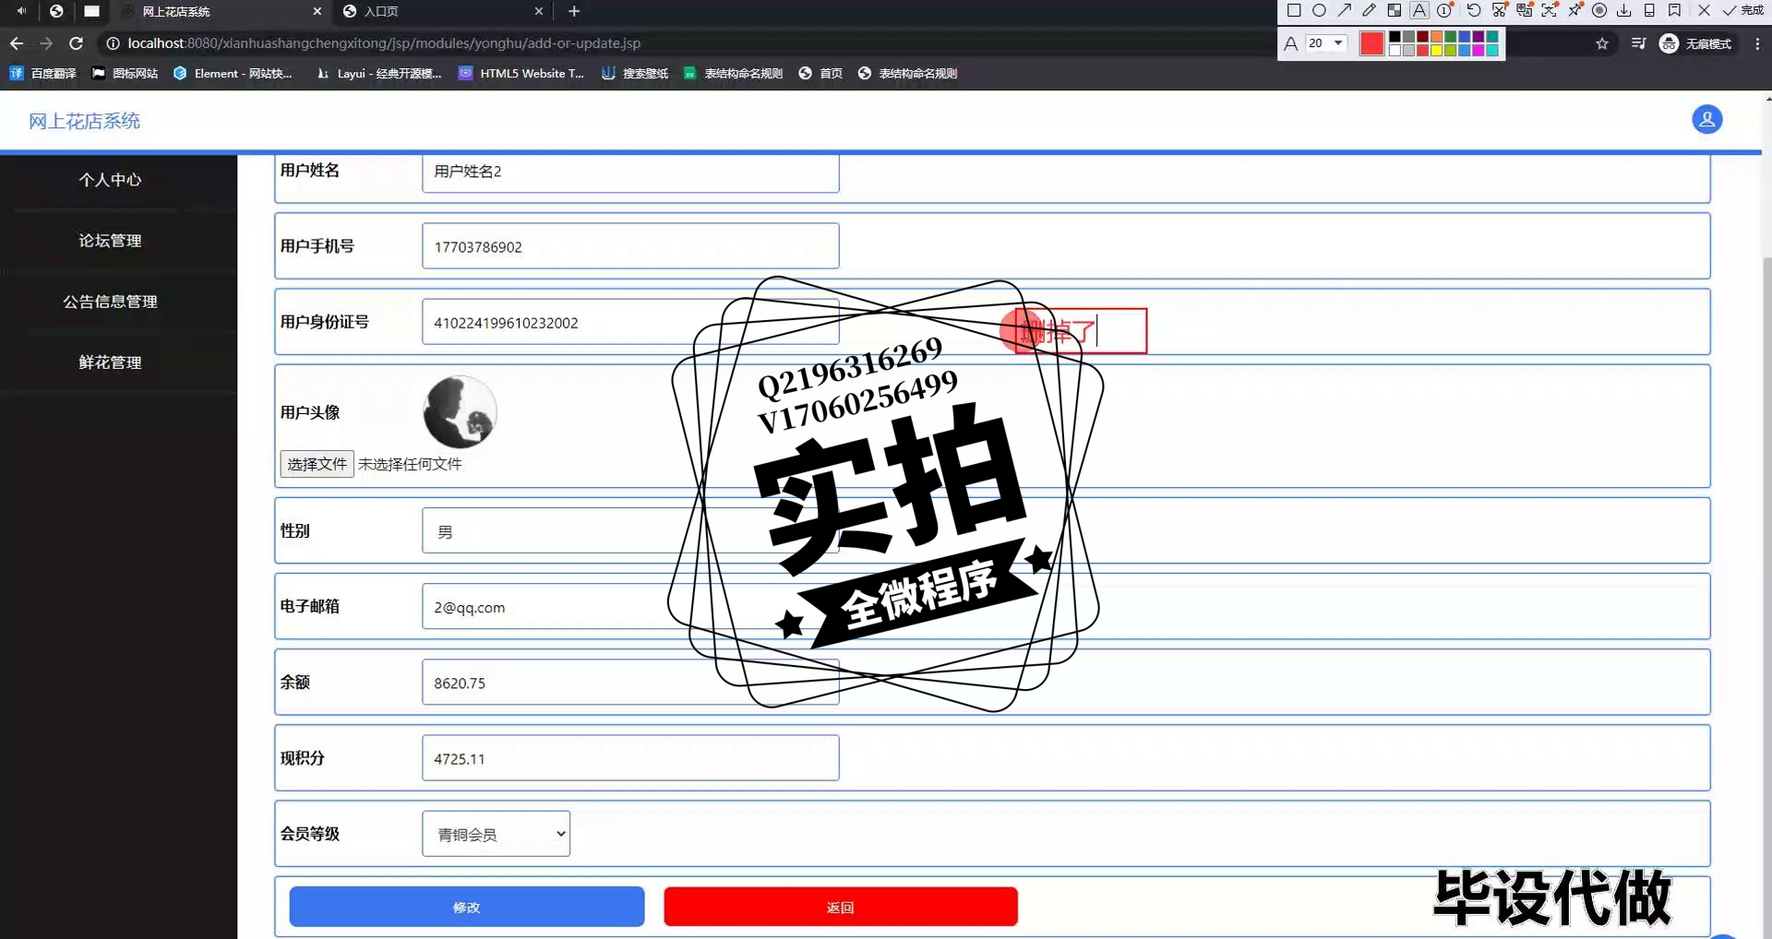Click the red 返回 button
Image resolution: width=1772 pixels, height=939 pixels.
tap(841, 907)
